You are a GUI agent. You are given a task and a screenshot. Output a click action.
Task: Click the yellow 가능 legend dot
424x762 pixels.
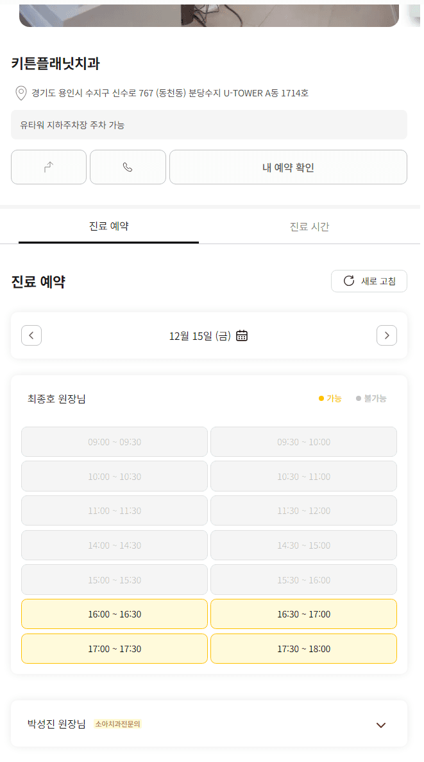coord(321,398)
